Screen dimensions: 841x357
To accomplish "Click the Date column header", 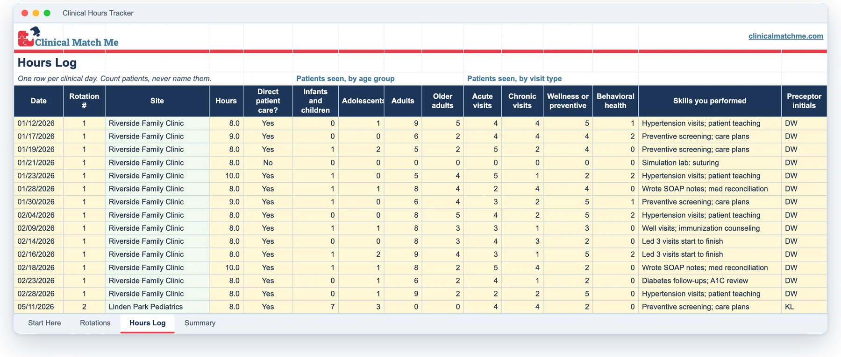I will pos(39,101).
